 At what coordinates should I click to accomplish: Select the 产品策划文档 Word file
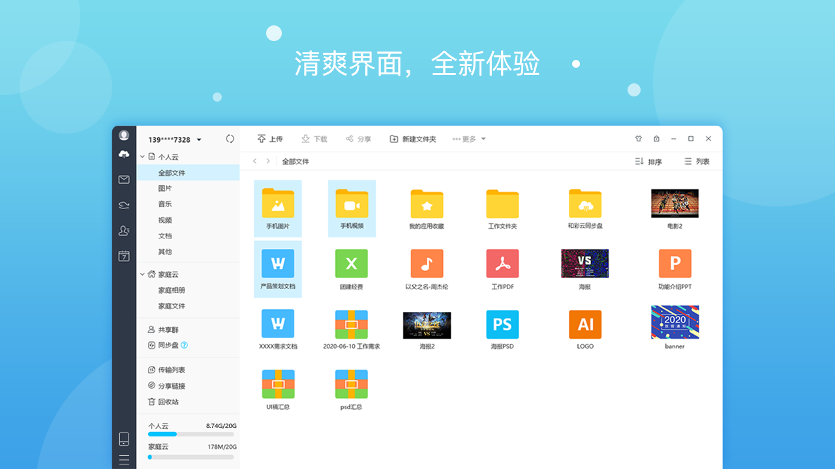click(x=278, y=269)
